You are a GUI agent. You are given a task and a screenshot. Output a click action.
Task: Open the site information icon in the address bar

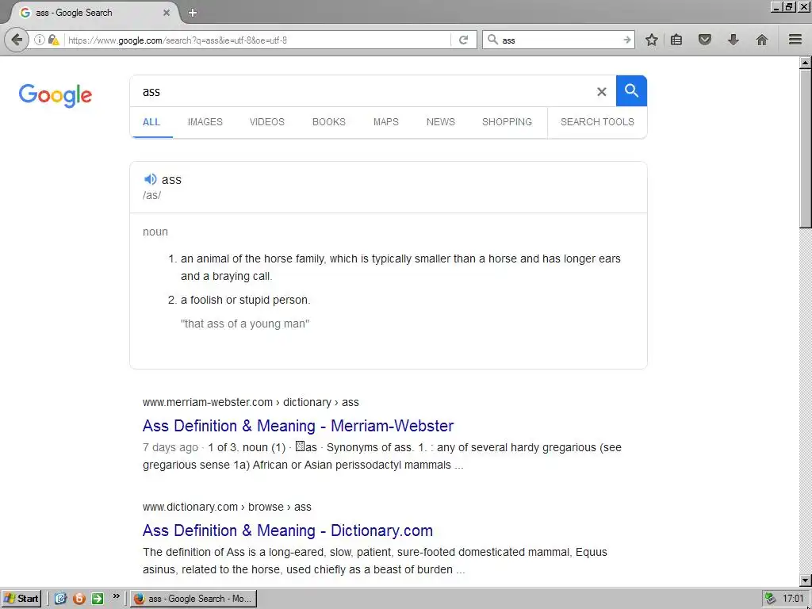point(40,40)
